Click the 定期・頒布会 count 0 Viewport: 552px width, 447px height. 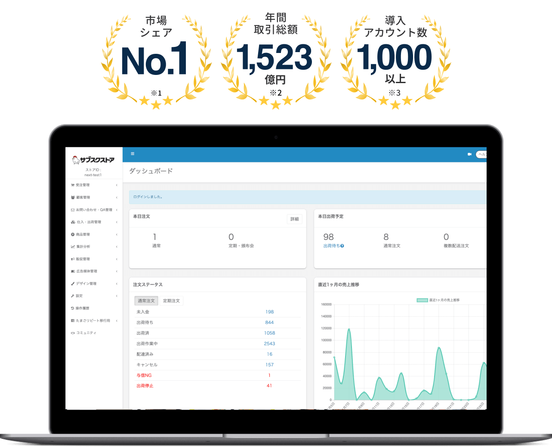(231, 237)
